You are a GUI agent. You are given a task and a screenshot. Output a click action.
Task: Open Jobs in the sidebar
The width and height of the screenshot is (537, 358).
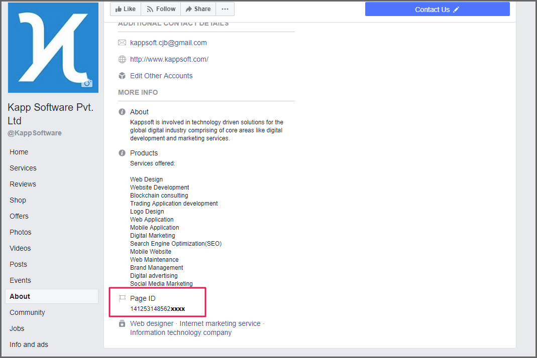click(17, 328)
